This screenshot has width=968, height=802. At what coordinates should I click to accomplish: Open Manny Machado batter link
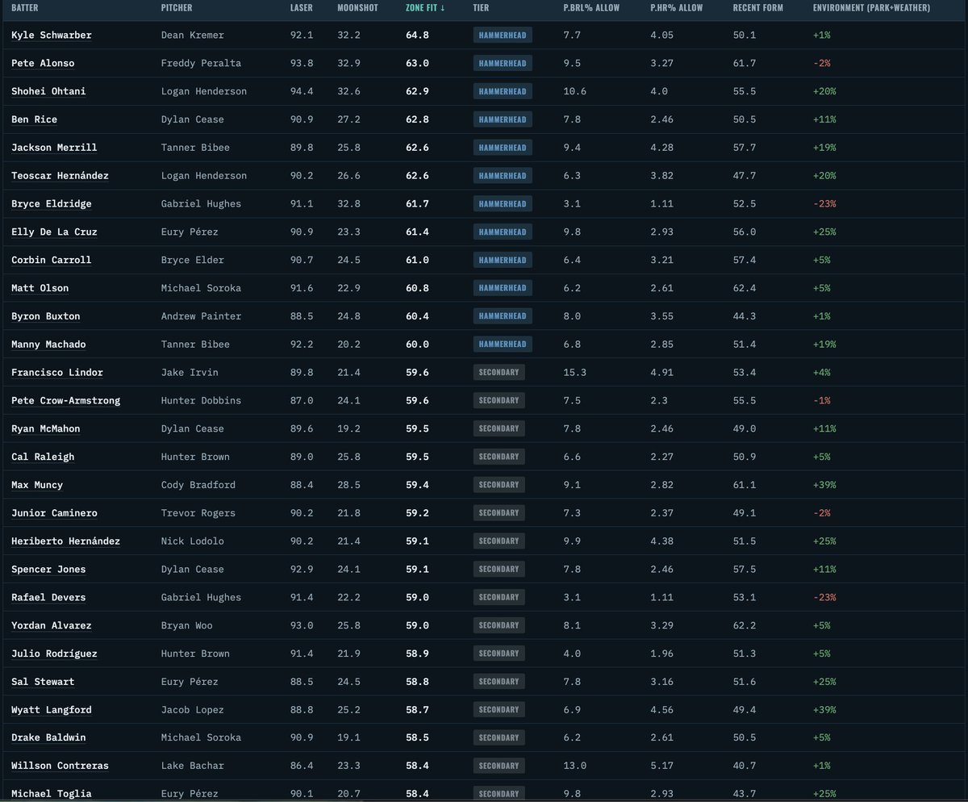coord(48,345)
